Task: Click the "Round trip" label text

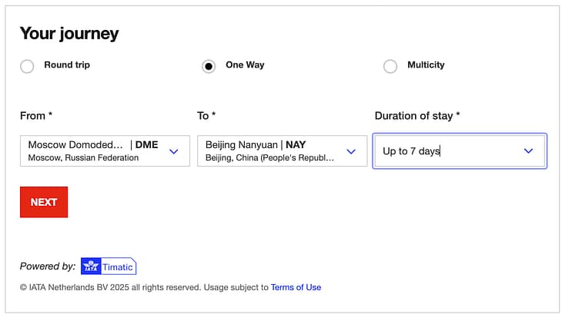Action: (67, 65)
